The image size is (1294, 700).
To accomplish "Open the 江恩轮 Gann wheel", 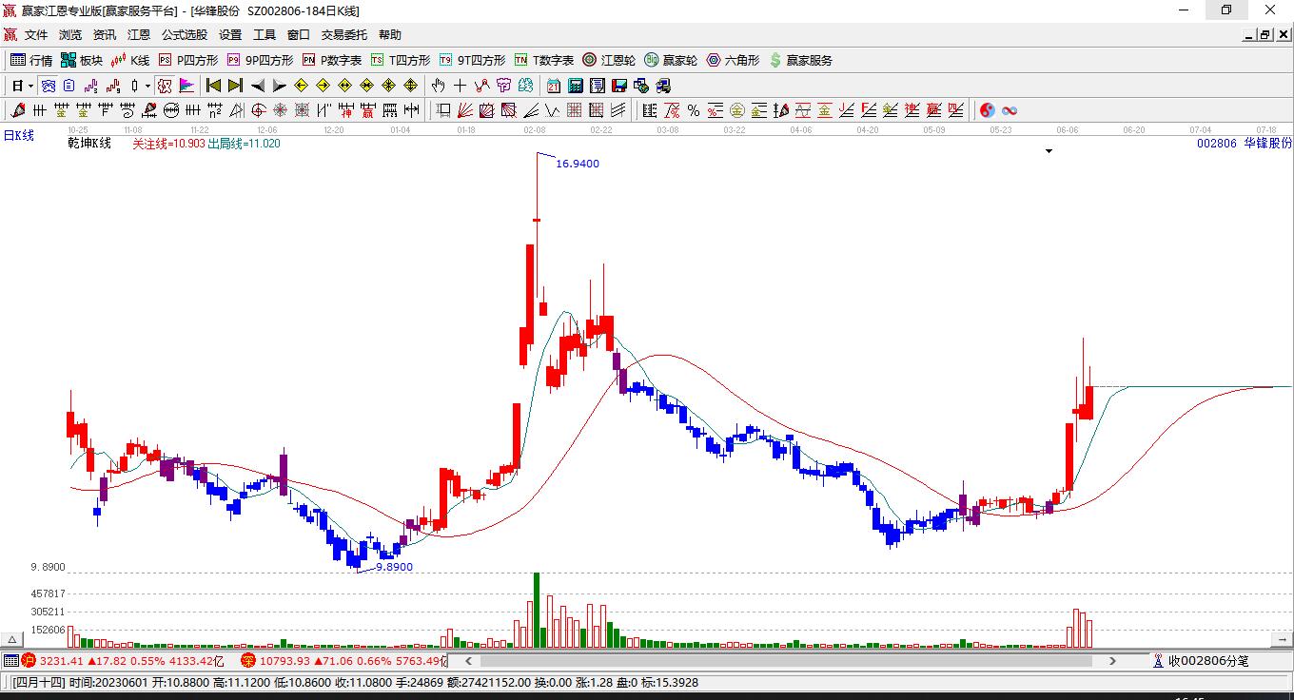I will click(609, 60).
